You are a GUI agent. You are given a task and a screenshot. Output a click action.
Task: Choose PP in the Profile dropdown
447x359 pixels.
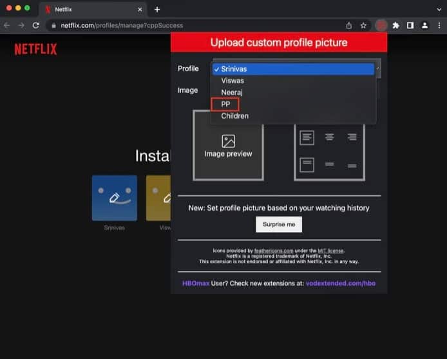point(293,104)
